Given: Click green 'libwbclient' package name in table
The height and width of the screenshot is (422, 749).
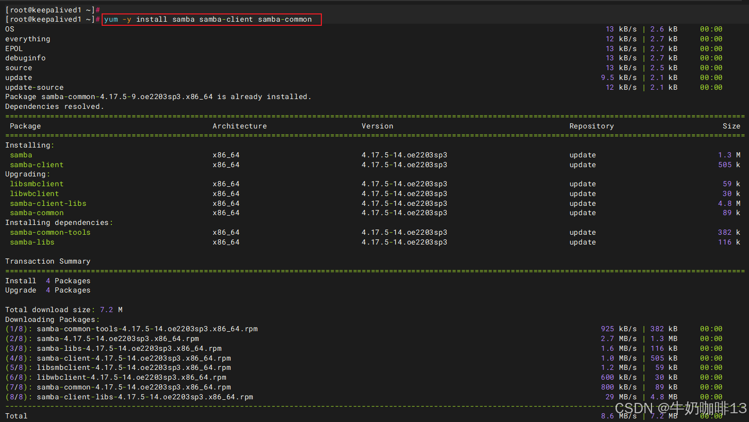Looking at the screenshot, I should point(35,194).
